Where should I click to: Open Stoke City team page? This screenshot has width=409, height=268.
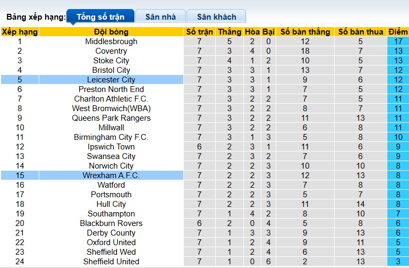pyautogui.click(x=111, y=61)
